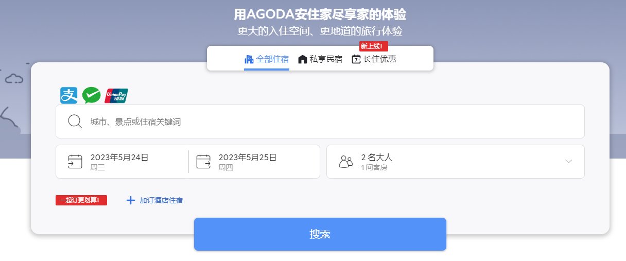The height and width of the screenshot is (261, 626).
Task: Click the WeChat Pay green icon
Action: point(92,95)
